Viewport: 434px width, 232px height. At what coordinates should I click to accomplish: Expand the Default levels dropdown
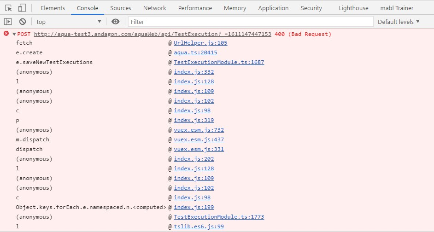(399, 22)
